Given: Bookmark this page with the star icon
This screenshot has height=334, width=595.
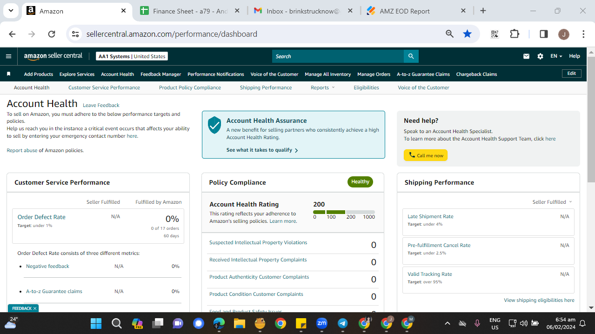Looking at the screenshot, I should click(x=467, y=34).
